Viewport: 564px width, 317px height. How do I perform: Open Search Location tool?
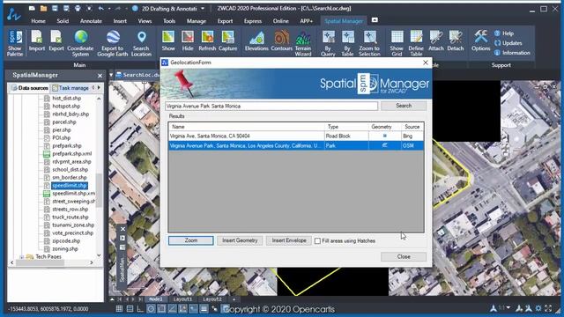[x=141, y=43]
